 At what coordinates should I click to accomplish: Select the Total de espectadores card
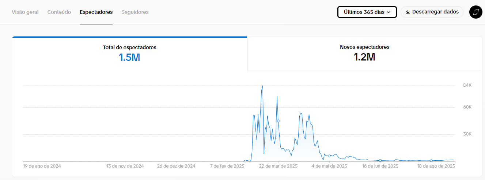(x=129, y=53)
